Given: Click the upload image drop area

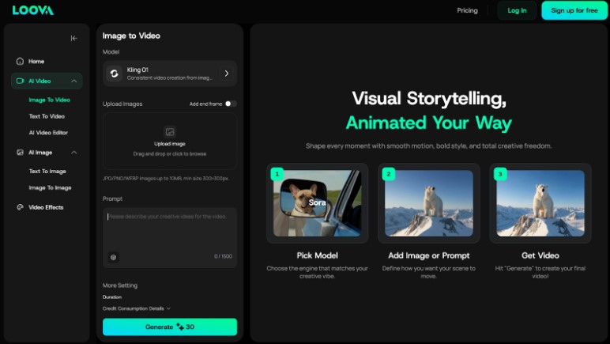Looking at the screenshot, I should (x=170, y=142).
